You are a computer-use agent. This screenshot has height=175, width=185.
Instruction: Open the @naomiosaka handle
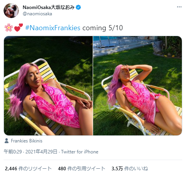[37, 14]
